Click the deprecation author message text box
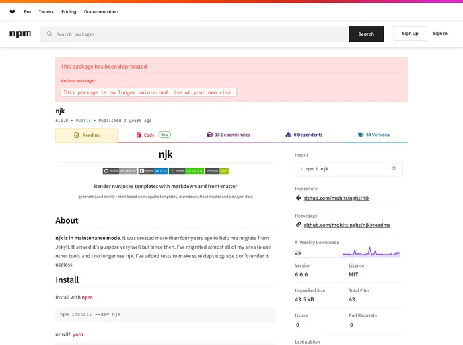The image size is (463, 345). [149, 92]
